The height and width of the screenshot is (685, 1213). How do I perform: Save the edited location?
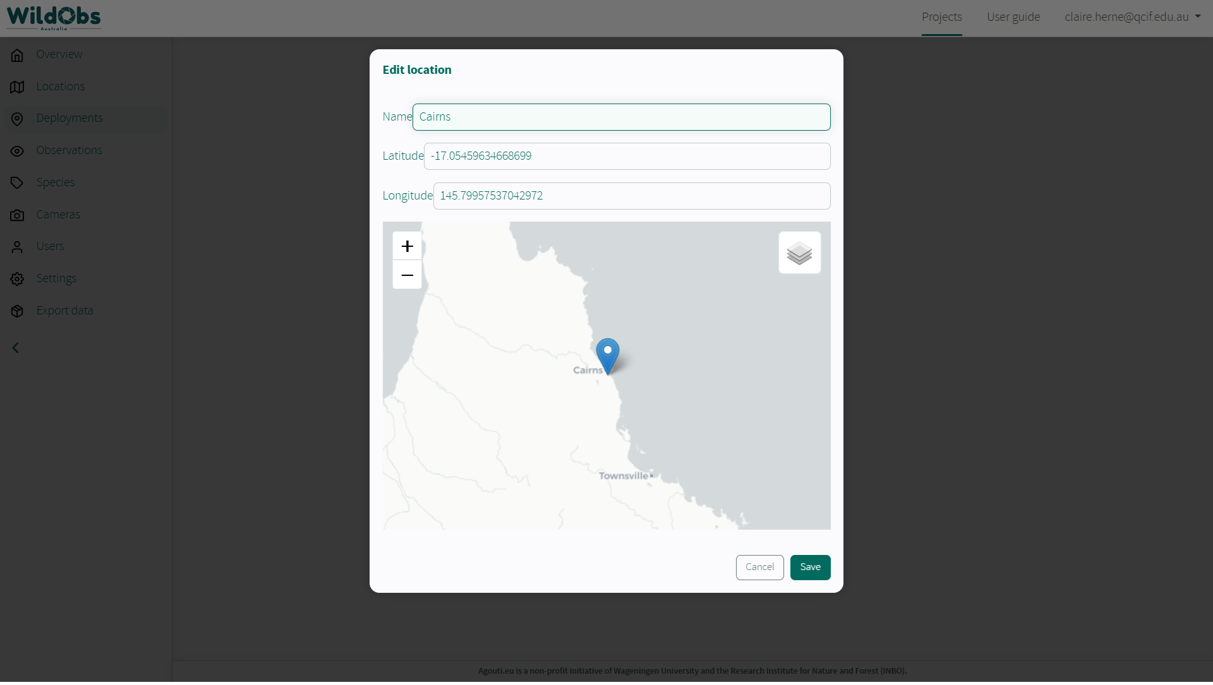tap(810, 567)
